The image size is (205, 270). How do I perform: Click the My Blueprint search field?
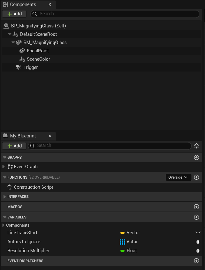[110, 146]
